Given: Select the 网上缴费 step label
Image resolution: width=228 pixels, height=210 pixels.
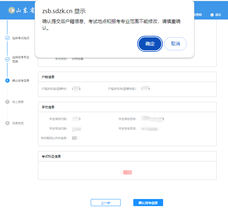Looking at the screenshot, I should click(x=18, y=102).
